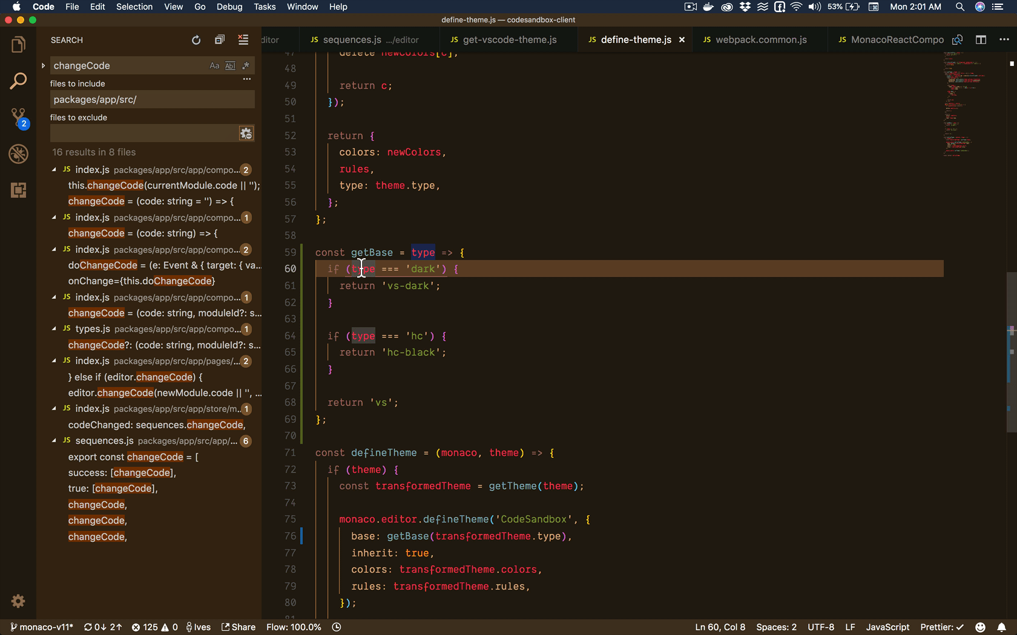Toggle Match Case in search box
Screen dimensions: 1017x635
pos(214,66)
